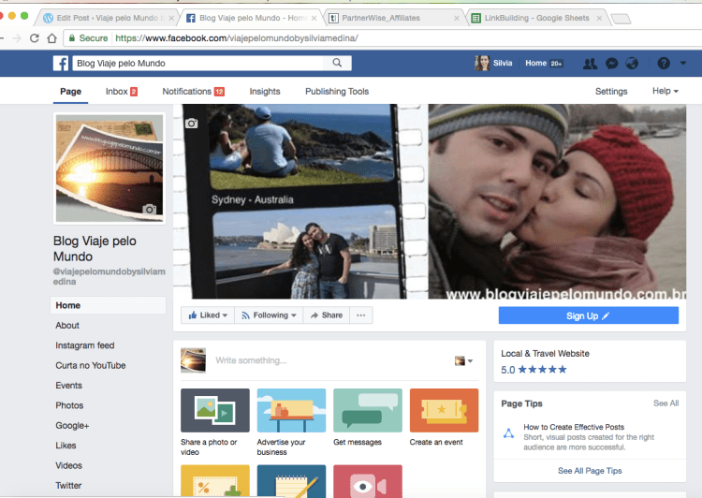Screen dimensions: 702x498
Task: Click the search magnifier button
Action: pyautogui.click(x=337, y=63)
